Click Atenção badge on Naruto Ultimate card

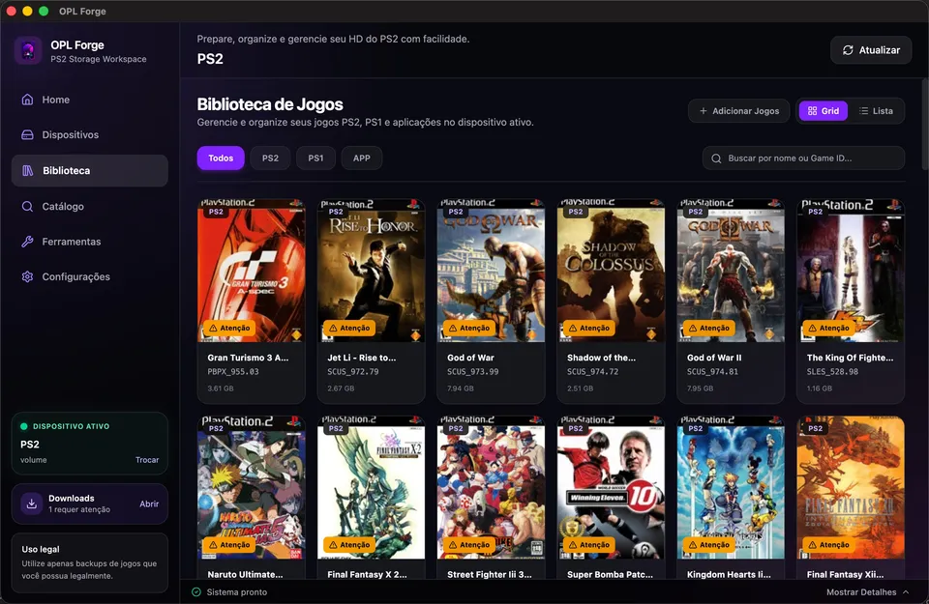click(x=229, y=545)
